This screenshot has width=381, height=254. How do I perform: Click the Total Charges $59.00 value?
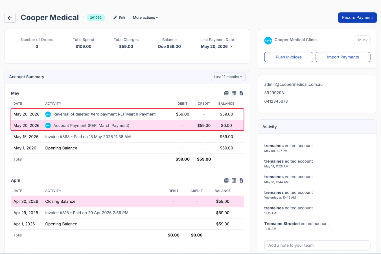[x=126, y=47]
